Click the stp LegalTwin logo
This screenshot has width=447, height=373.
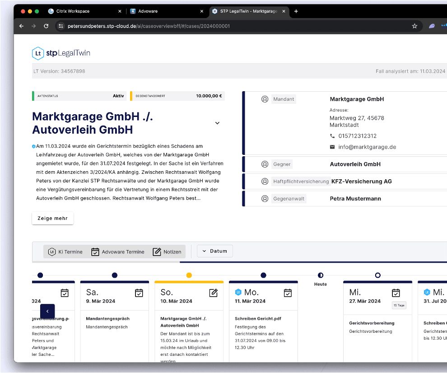(x=61, y=53)
